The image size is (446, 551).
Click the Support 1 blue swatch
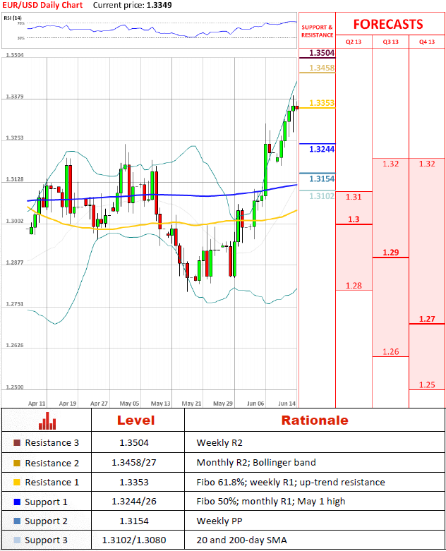pyautogui.click(x=17, y=502)
